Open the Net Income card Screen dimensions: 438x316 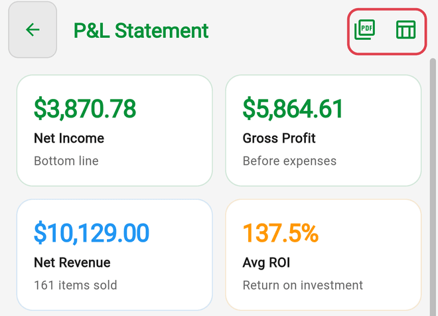click(x=115, y=130)
